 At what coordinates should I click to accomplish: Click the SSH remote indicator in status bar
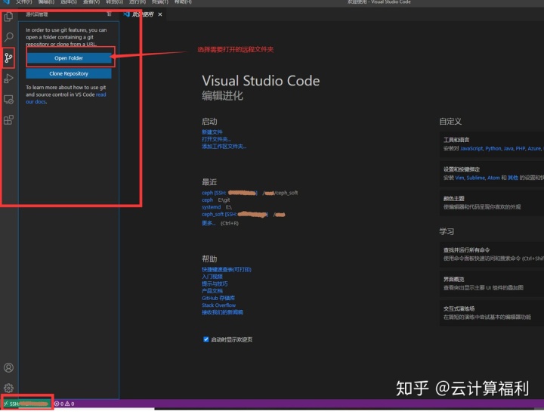(x=26, y=404)
